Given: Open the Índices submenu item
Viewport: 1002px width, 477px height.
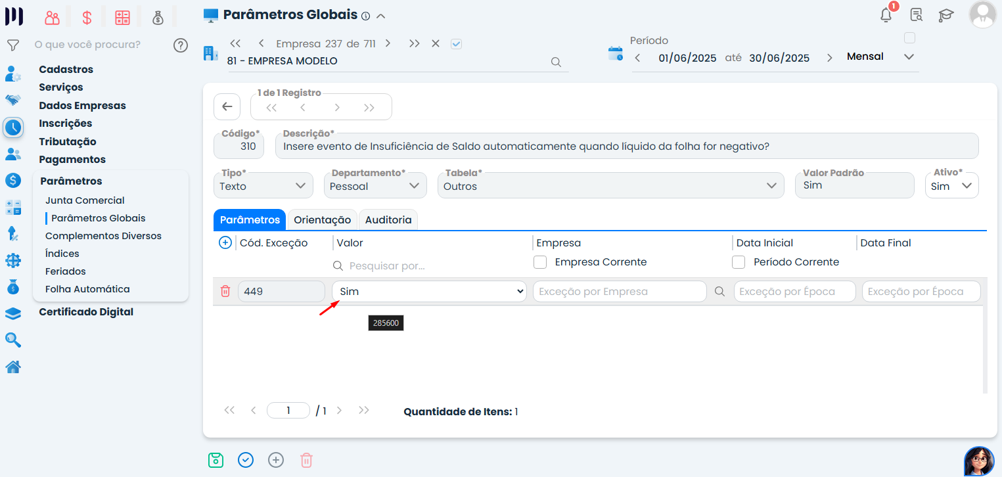Looking at the screenshot, I should (x=62, y=254).
